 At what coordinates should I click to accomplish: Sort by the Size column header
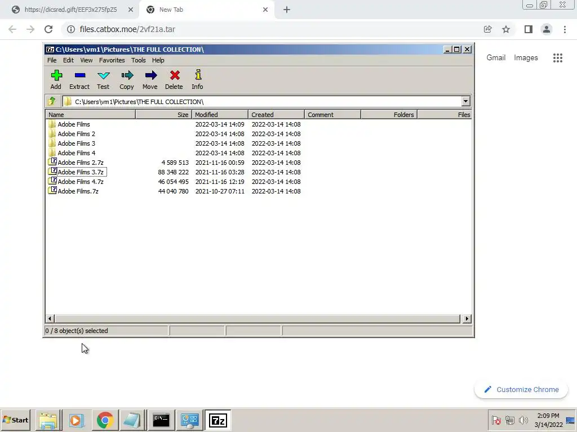[x=164, y=115]
